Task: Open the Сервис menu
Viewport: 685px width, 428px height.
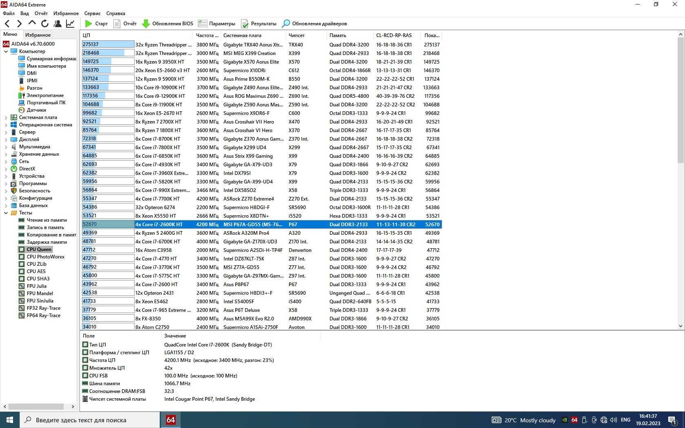Action: [x=93, y=13]
